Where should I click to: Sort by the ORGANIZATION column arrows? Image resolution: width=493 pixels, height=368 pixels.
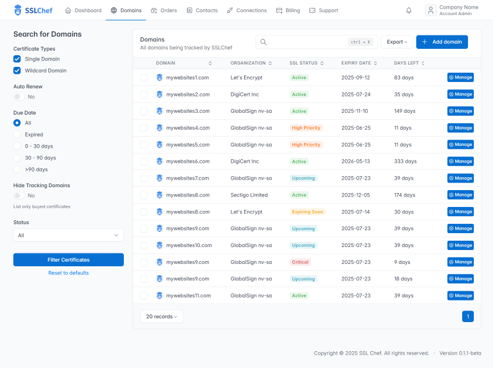coord(270,63)
